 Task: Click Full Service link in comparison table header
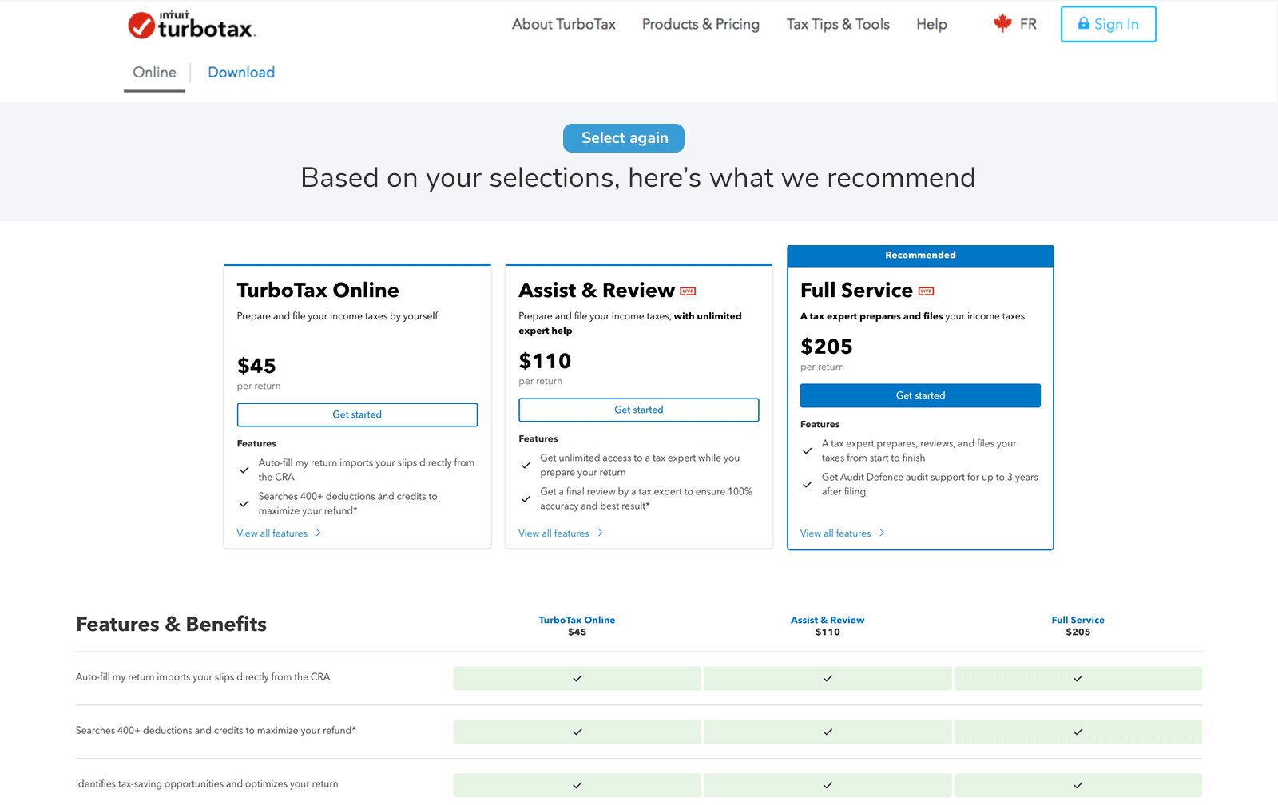click(x=1078, y=620)
